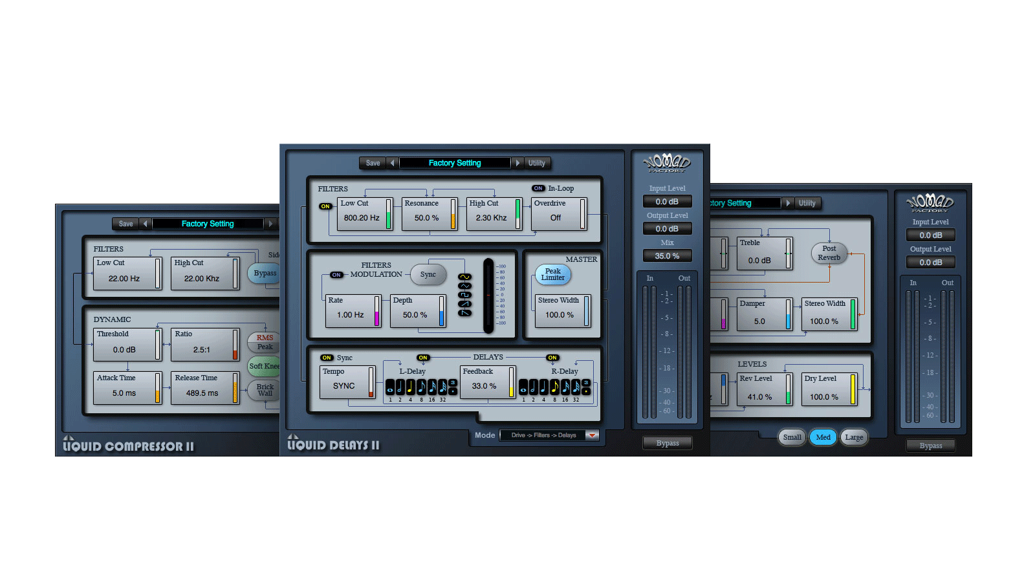Choose whole note for R-Delay

click(x=523, y=387)
